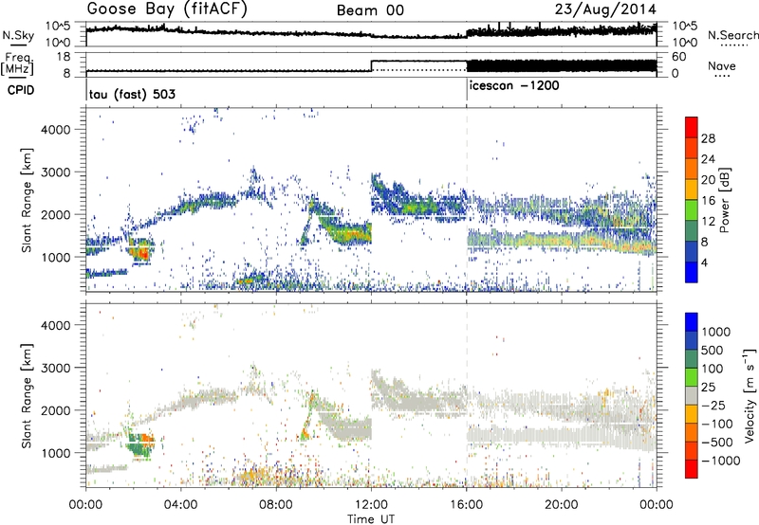Viewport: 759px width, 525px height.
Task: Click the '-25' tick on the Velocity scale
Action: (x=713, y=405)
